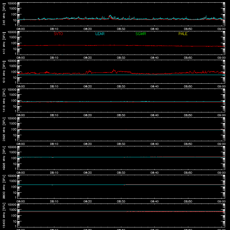Click the 10 tick on the 8800 MHz axis

pyautogui.click(x=15, y=193)
